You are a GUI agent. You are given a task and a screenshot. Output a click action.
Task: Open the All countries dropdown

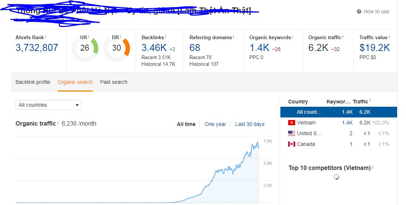pos(49,105)
